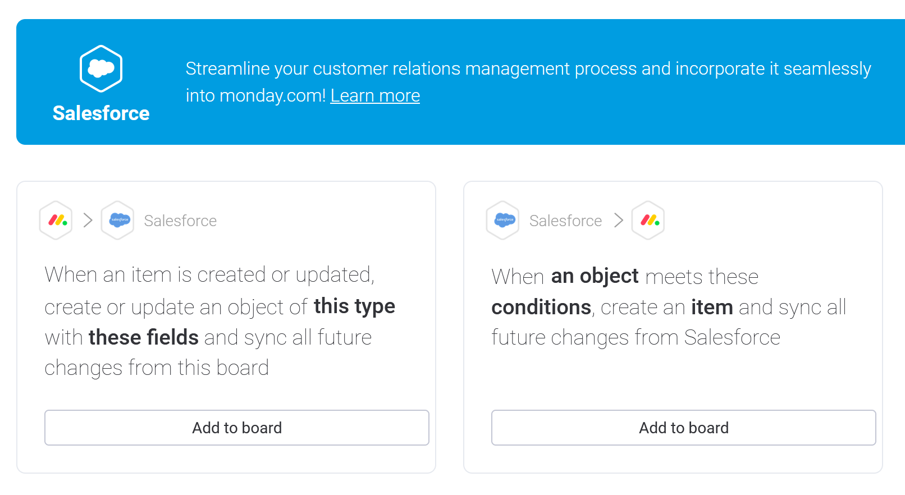Select the bold "this type" recipe field
The width and height of the screenshot is (905, 495).
click(354, 306)
